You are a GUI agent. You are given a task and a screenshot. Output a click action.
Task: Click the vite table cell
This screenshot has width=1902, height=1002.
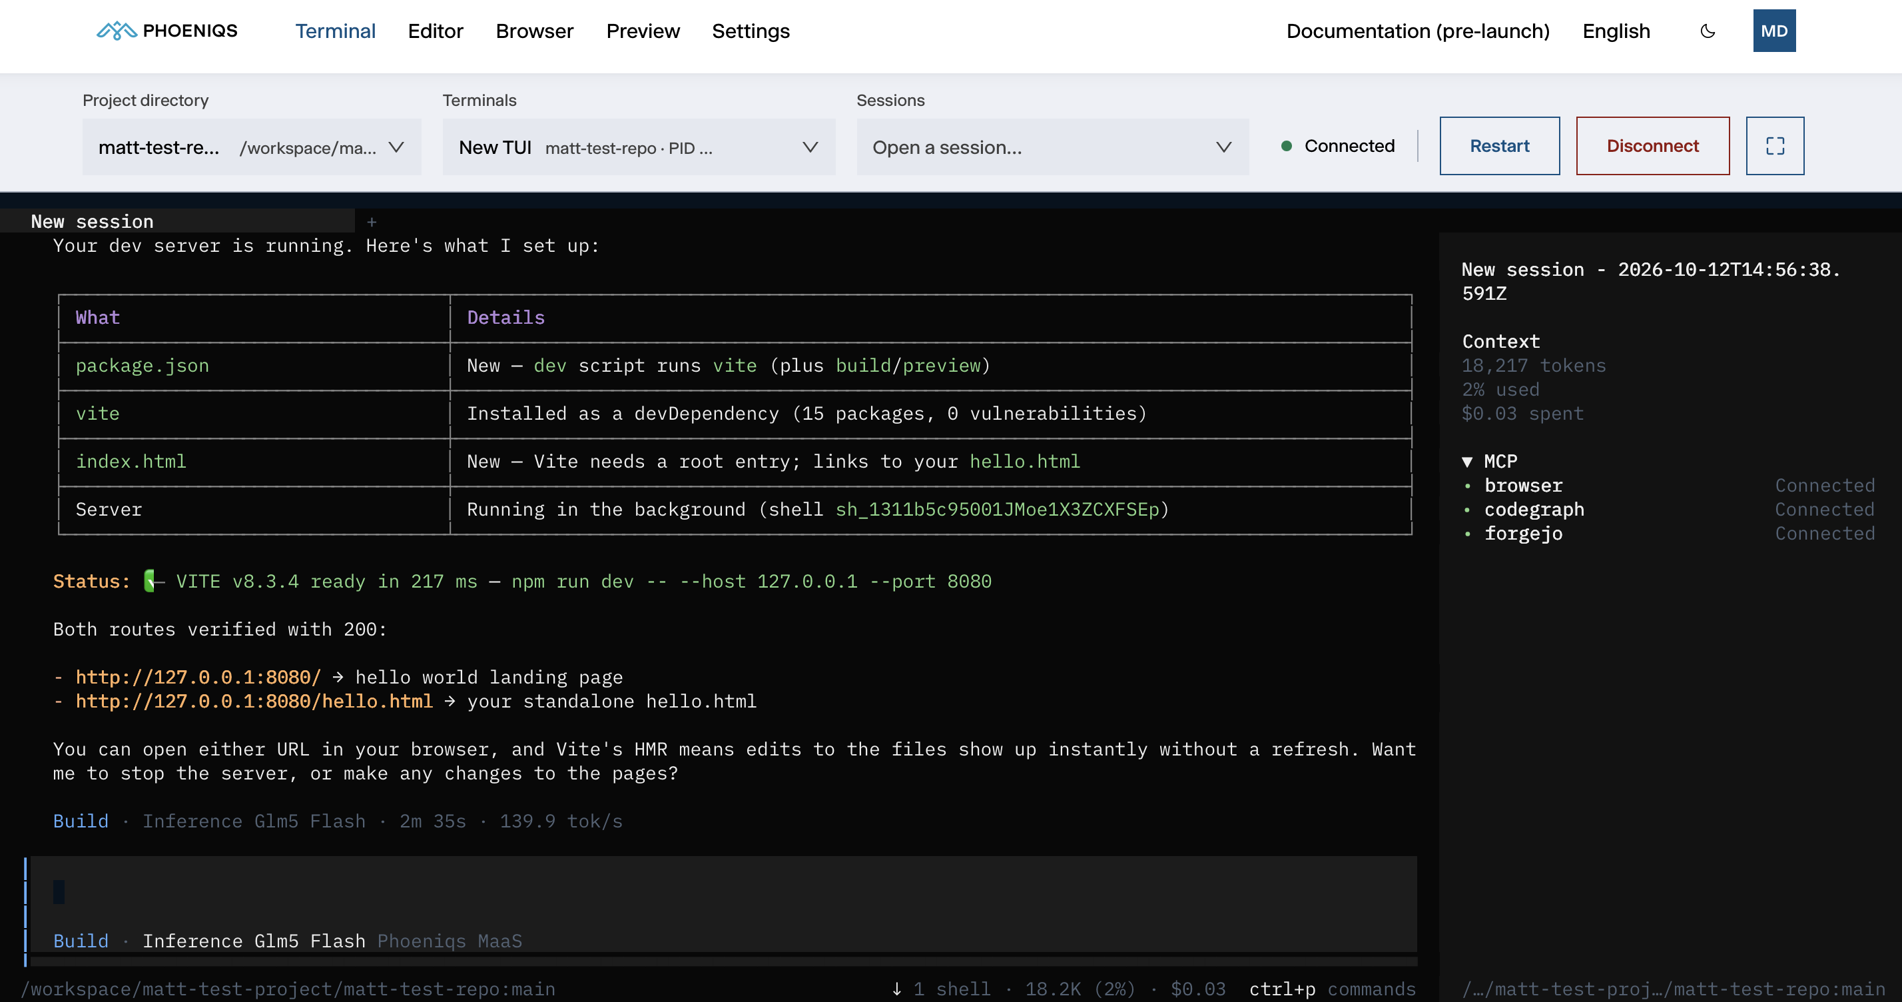click(97, 414)
